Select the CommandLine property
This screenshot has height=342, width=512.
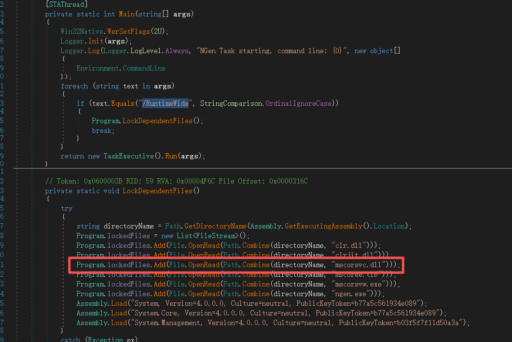coord(144,68)
